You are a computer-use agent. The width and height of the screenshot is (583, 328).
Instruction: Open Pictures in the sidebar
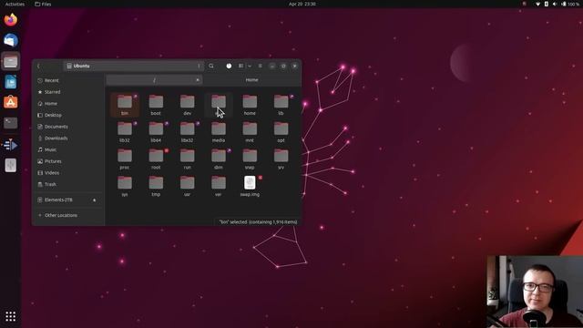coord(68,161)
